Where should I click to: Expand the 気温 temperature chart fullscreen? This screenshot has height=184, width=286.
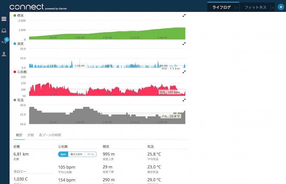point(184,100)
